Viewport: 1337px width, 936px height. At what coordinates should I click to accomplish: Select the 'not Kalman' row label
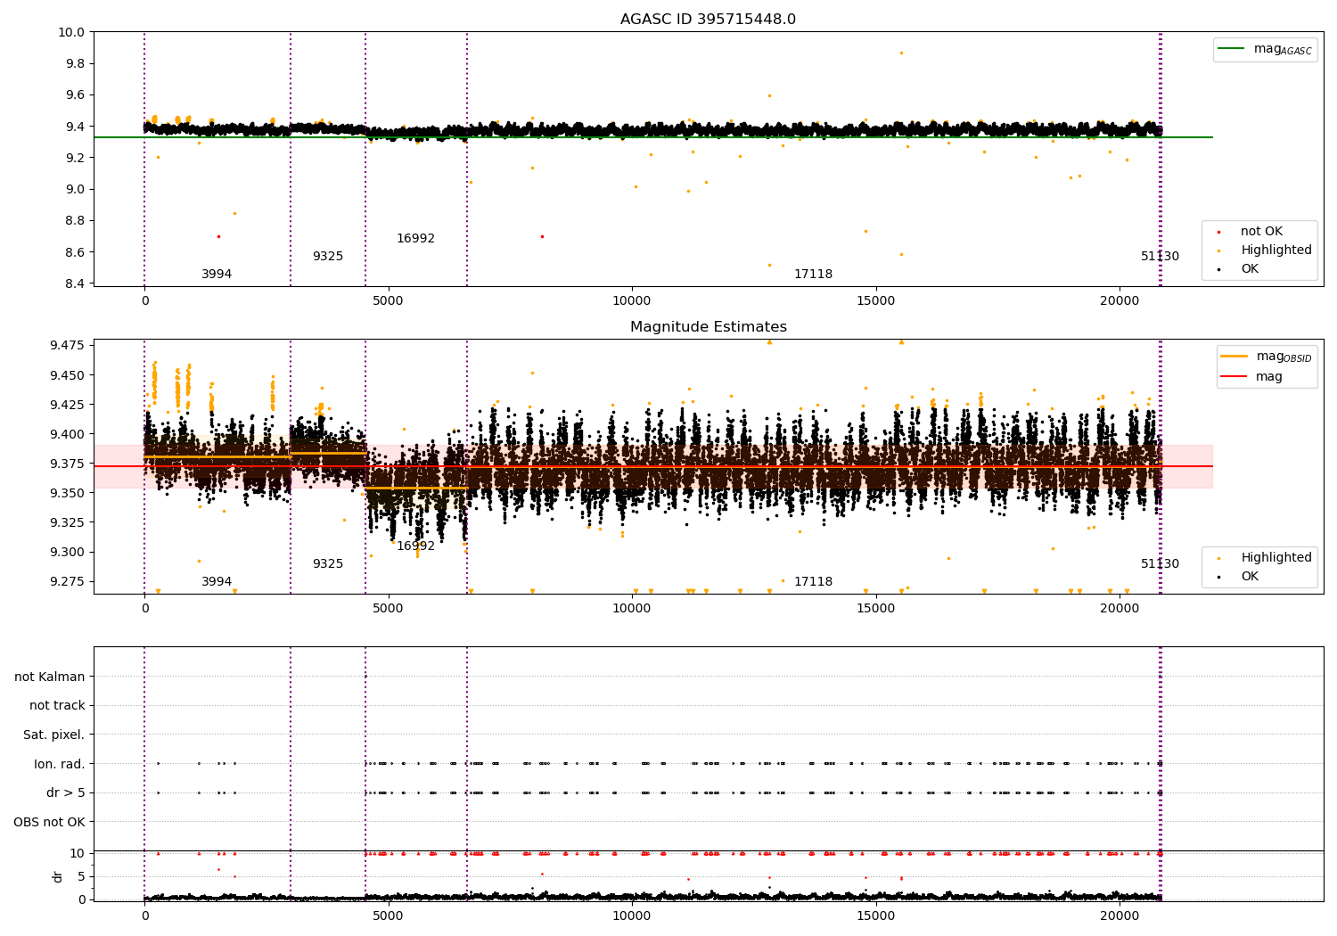pyautogui.click(x=50, y=677)
